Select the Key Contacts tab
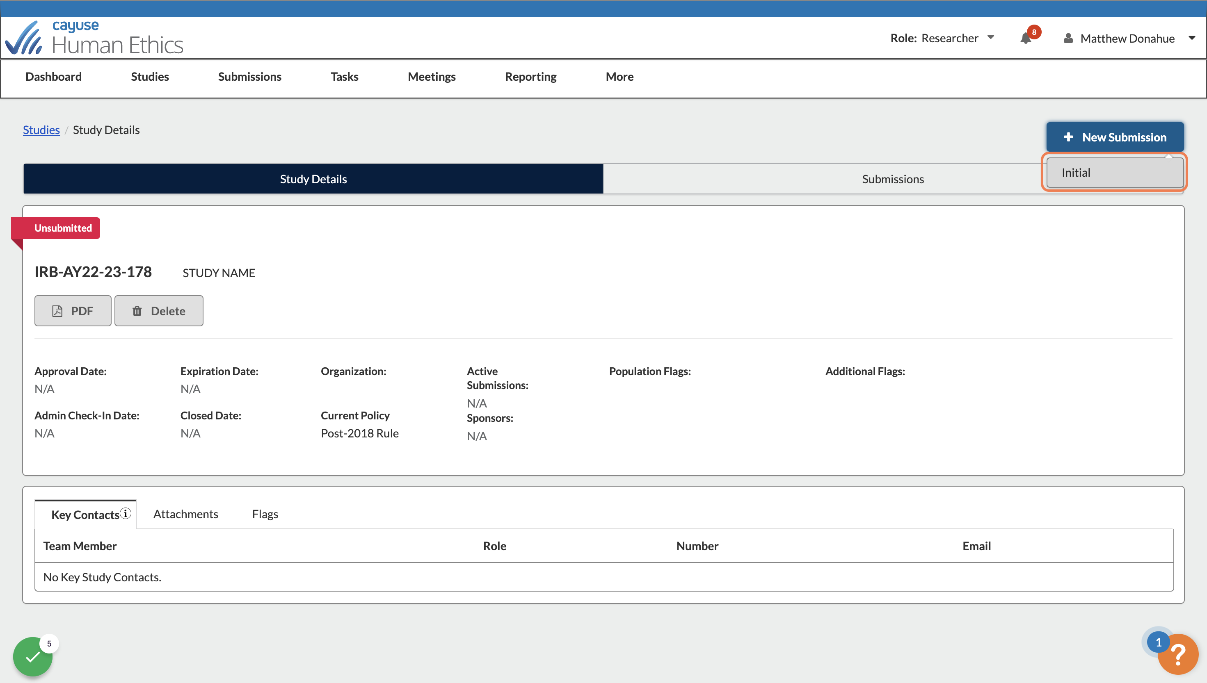 click(x=85, y=515)
